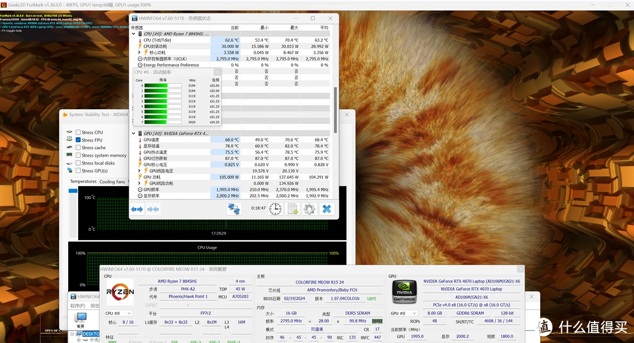634x343 pixels.
Task: Click the FurMark icon in the top title bar
Action: tap(4, 5)
